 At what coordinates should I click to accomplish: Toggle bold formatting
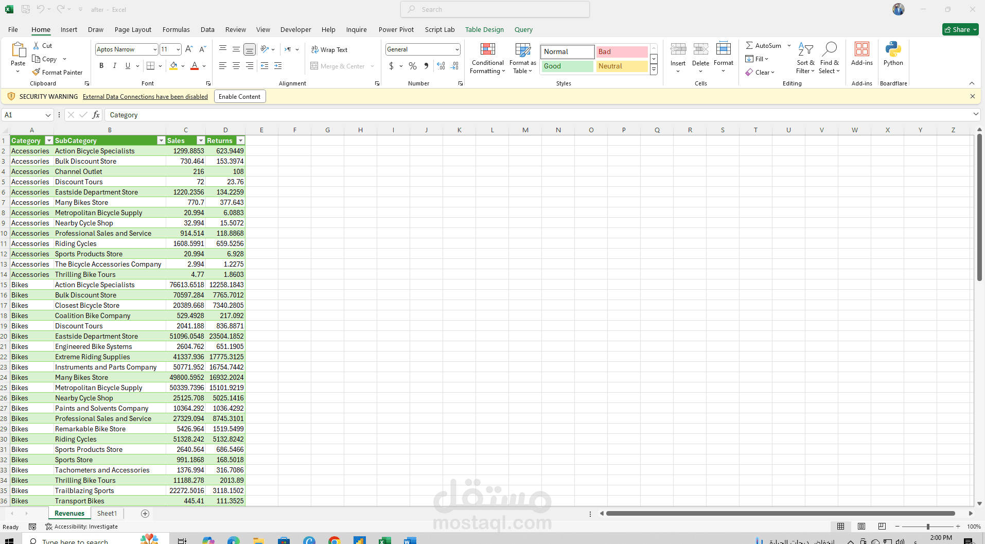pos(101,65)
